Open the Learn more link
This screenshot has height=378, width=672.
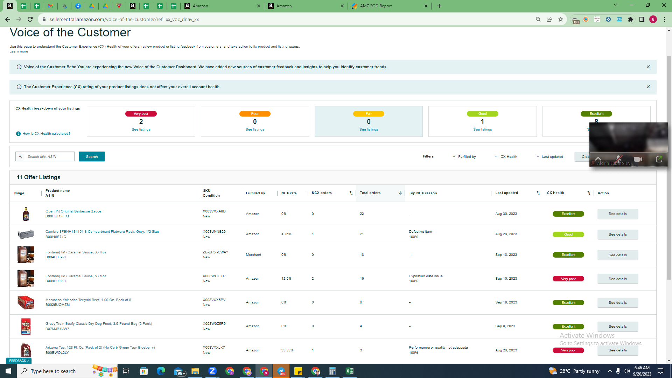point(19,51)
